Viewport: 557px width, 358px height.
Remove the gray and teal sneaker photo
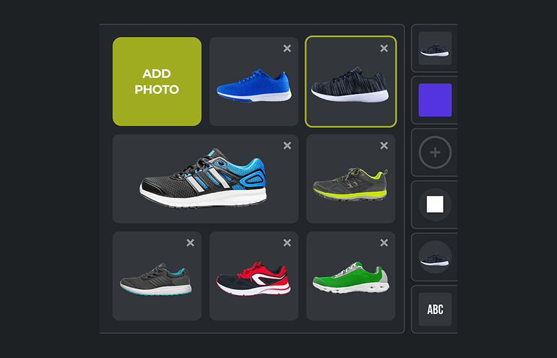(x=191, y=243)
